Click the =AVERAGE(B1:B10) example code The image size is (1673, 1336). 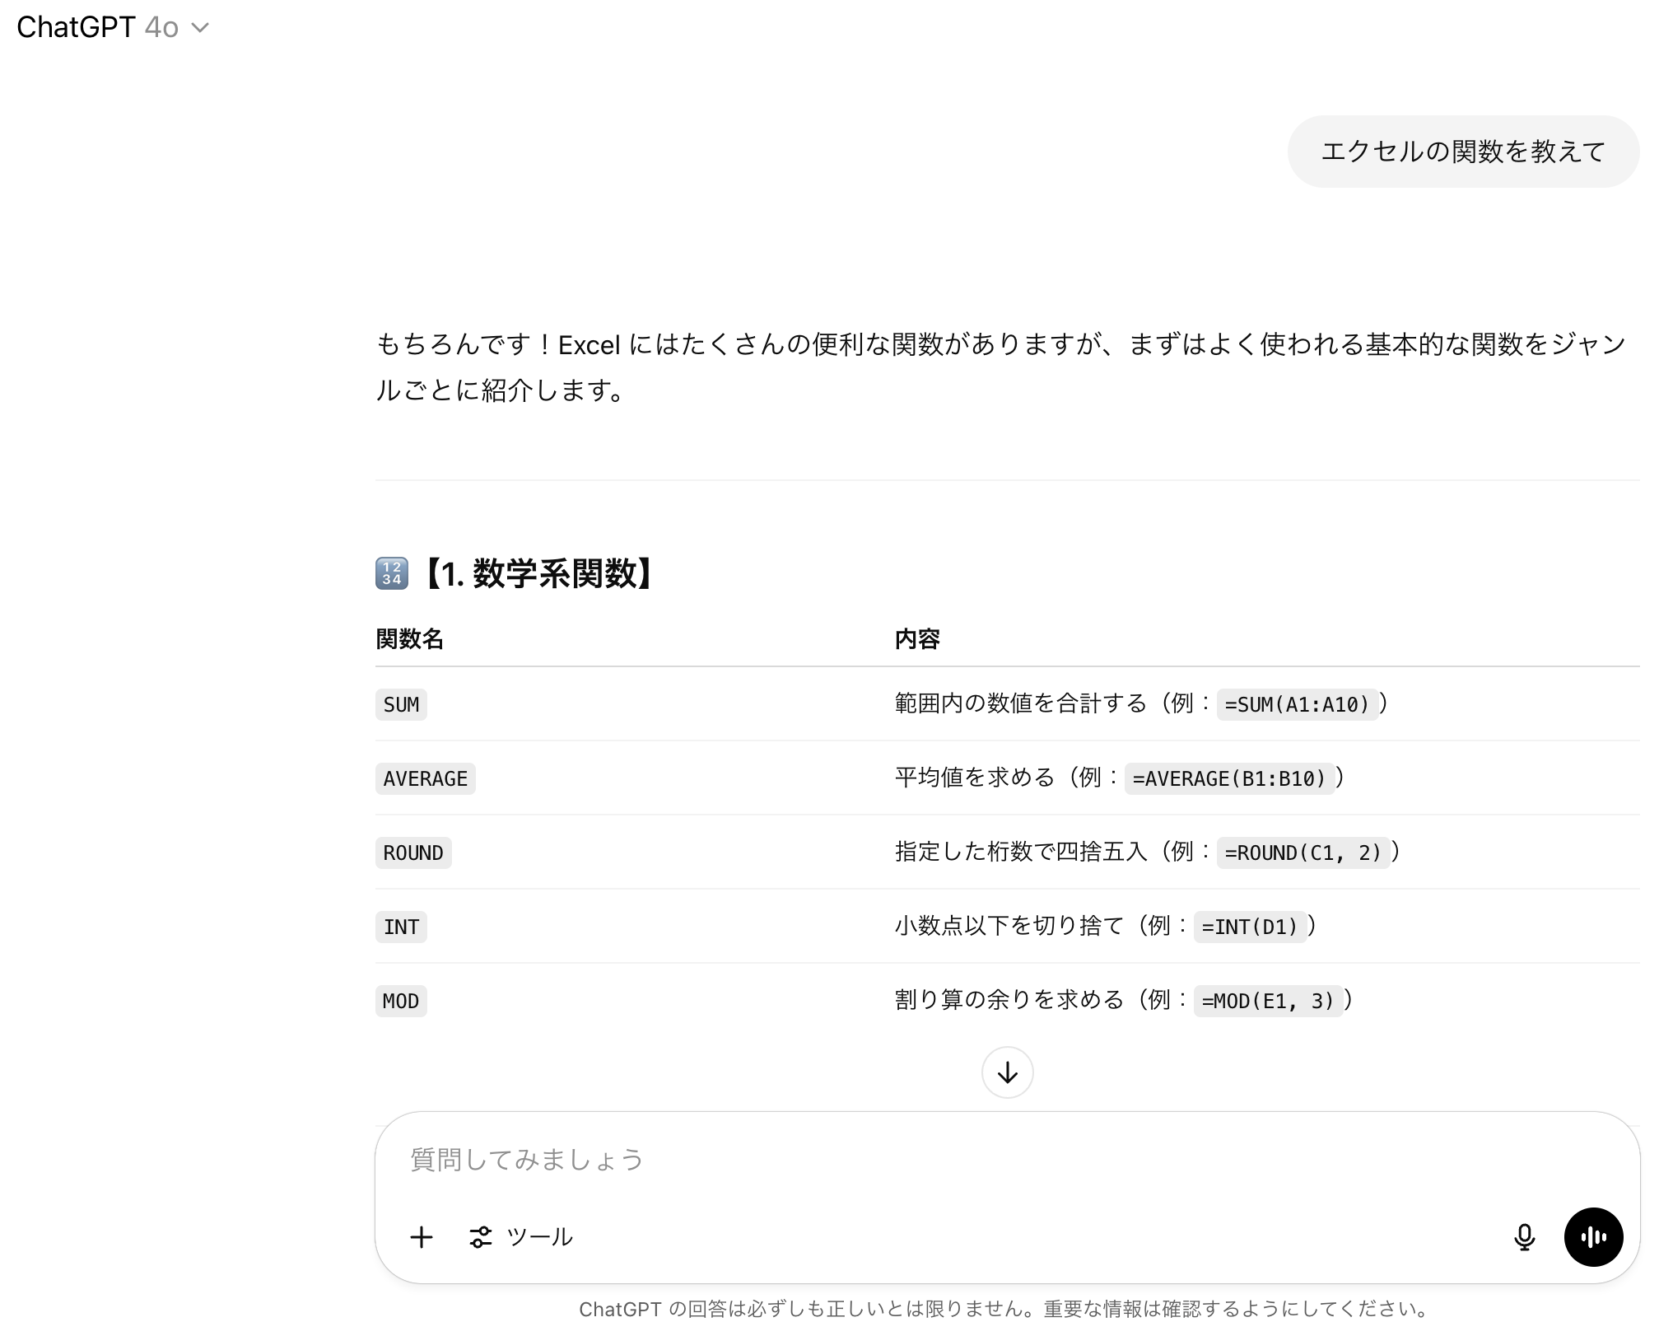pyautogui.click(x=1229, y=778)
